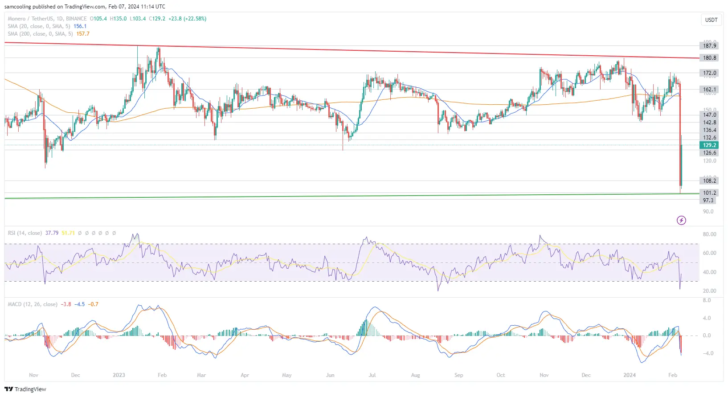The height and width of the screenshot is (397, 728).
Task: Select the green horizontal support trendline
Action: (352, 196)
